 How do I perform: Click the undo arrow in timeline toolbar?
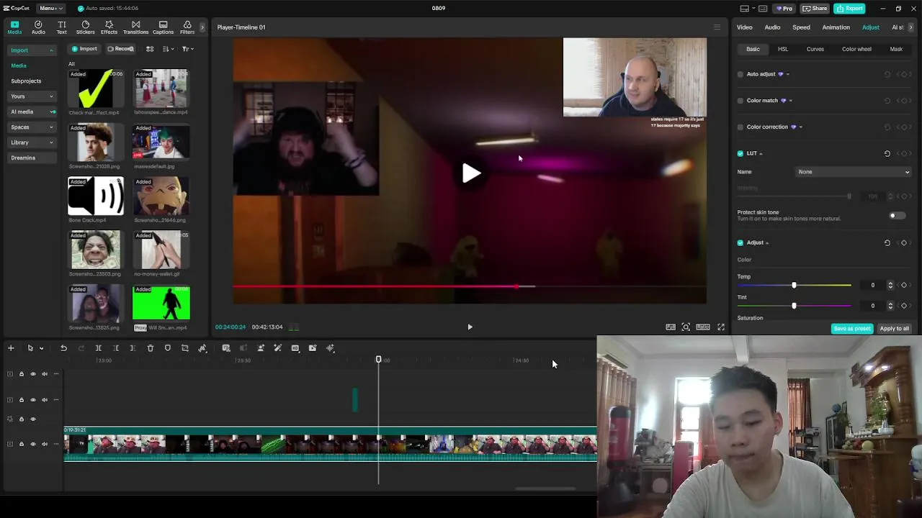(x=63, y=348)
